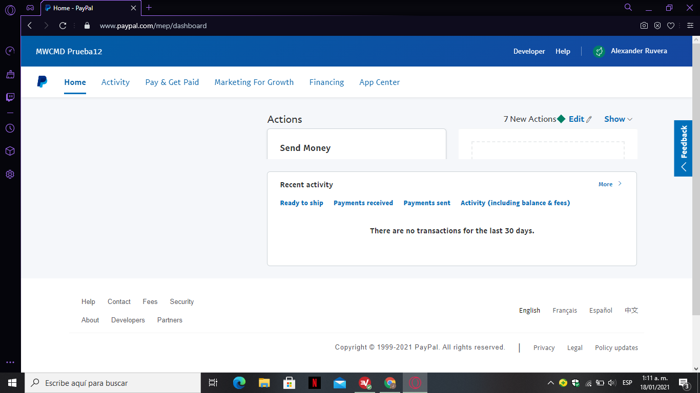The width and height of the screenshot is (700, 393).
Task: Open sidebar Settings gear
Action: tap(10, 174)
